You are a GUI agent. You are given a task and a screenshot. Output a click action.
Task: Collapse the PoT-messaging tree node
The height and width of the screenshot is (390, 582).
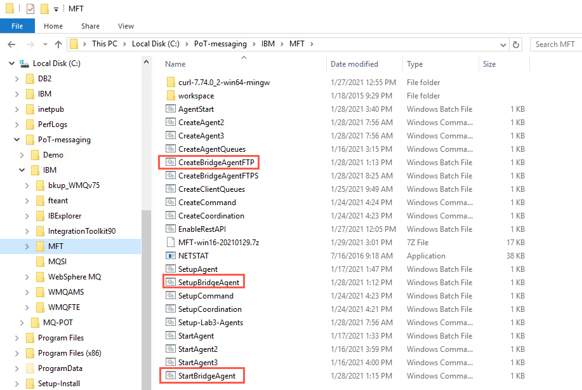click(17, 140)
